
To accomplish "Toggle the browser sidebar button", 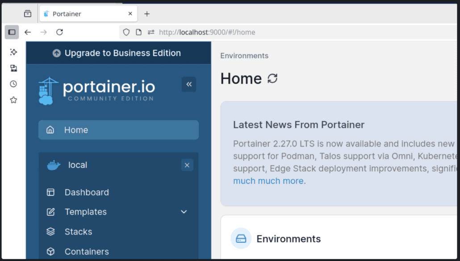I will [12, 32].
